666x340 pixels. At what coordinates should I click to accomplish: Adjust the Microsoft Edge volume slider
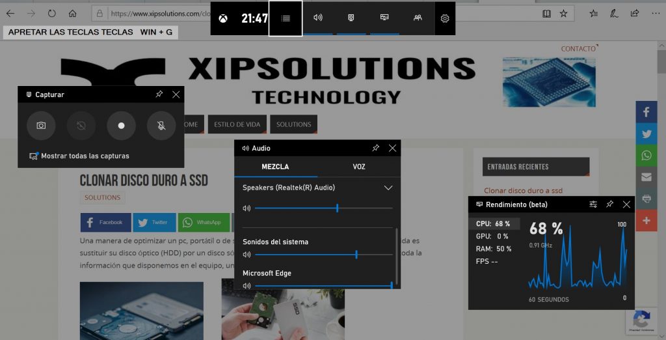coord(324,285)
